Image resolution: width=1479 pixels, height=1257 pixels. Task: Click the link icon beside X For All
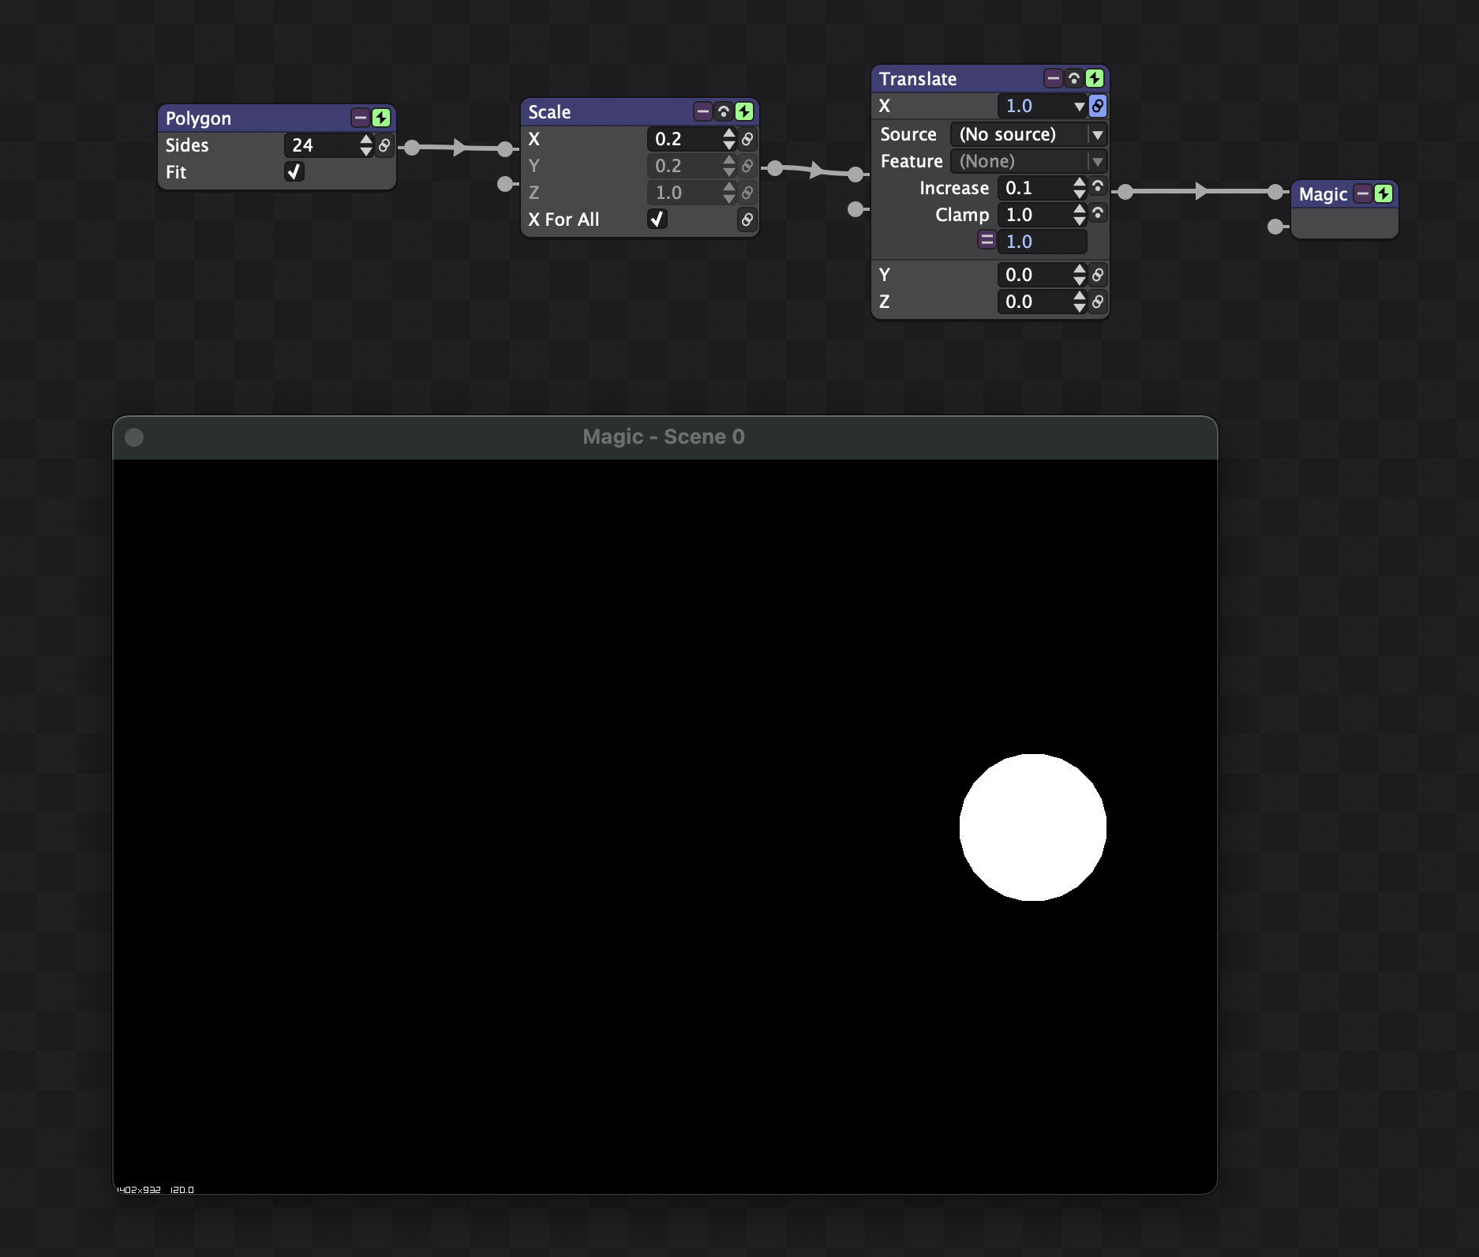pyautogui.click(x=747, y=220)
